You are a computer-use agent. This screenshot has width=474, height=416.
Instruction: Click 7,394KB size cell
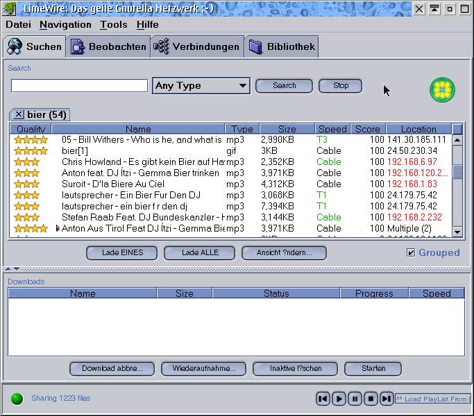(x=278, y=207)
